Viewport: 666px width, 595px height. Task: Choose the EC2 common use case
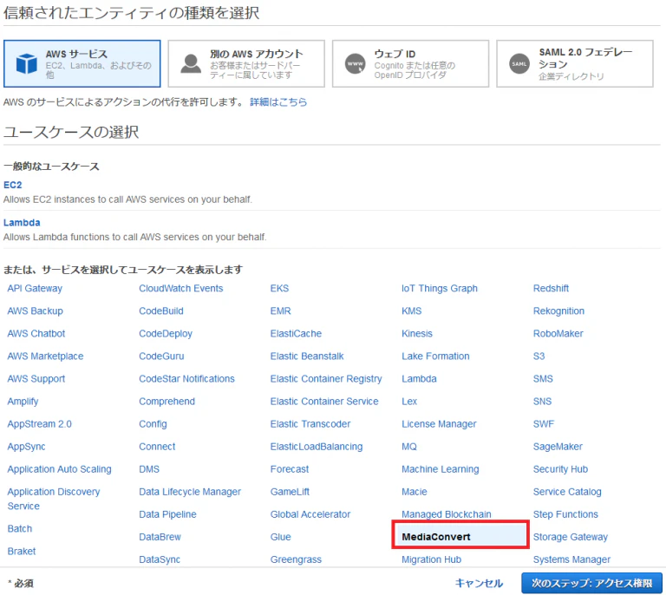pyautogui.click(x=12, y=185)
